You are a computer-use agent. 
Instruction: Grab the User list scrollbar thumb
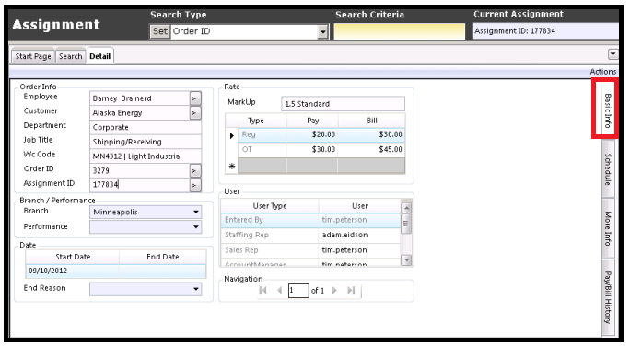[x=406, y=224]
